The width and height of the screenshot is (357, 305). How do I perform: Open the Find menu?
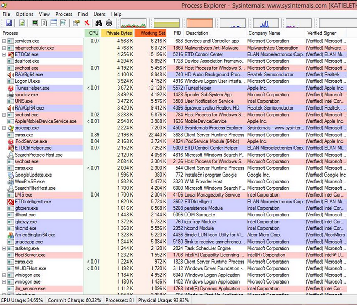(82, 14)
